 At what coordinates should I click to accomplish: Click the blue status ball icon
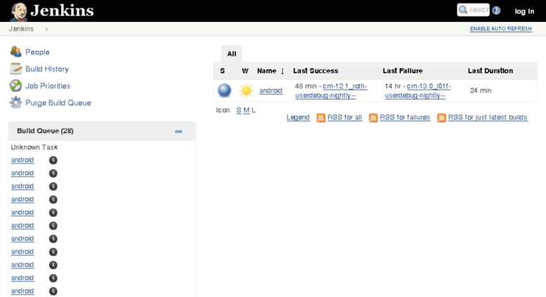tap(224, 91)
